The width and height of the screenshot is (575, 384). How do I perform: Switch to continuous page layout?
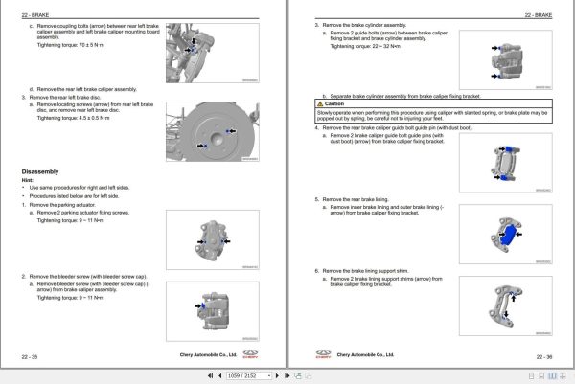[x=541, y=376]
